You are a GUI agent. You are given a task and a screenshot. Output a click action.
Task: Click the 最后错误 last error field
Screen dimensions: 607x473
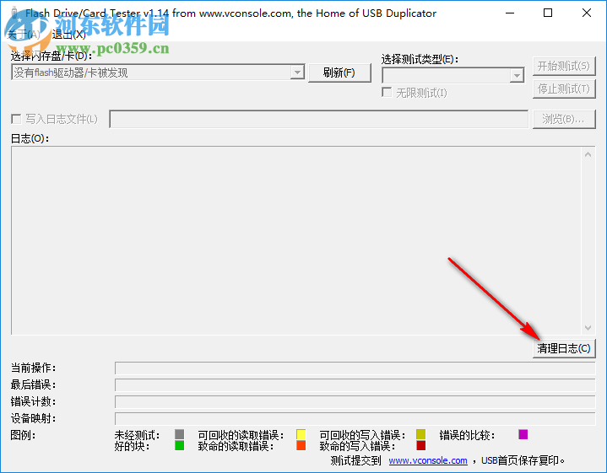tap(355, 384)
